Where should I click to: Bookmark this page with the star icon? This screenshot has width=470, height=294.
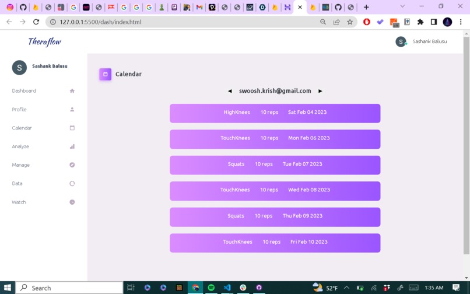350,22
